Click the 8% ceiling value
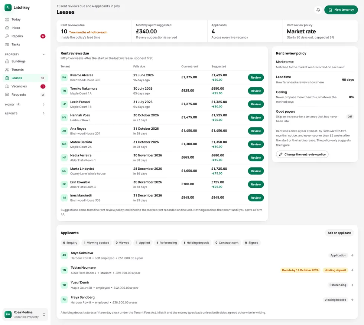Viewport: 364px width, 325px height. [x=351, y=97]
